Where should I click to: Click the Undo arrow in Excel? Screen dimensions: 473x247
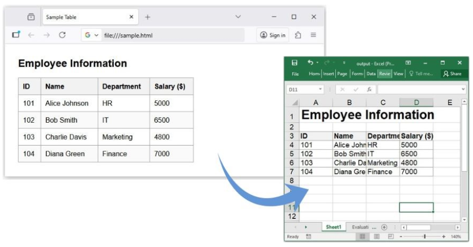coord(310,62)
